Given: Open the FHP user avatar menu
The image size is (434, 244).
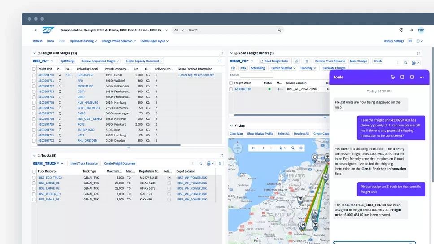Looking at the screenshot, I should [x=421, y=30].
